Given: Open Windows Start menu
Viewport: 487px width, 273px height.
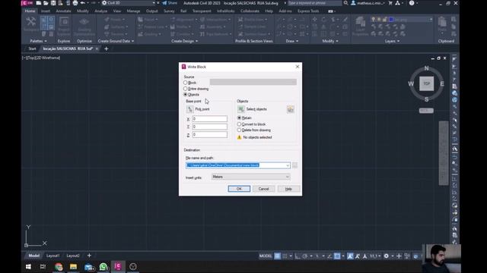Looking at the screenshot, I should [x=28, y=266].
